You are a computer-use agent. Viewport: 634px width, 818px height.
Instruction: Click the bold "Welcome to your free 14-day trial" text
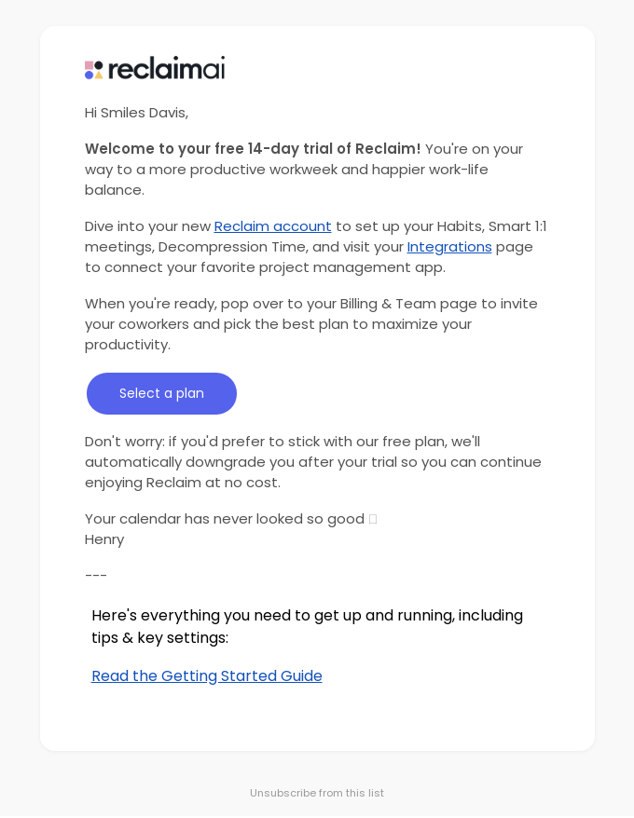coord(253,149)
